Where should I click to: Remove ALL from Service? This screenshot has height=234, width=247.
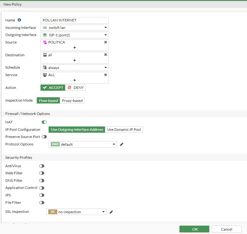[106, 75]
